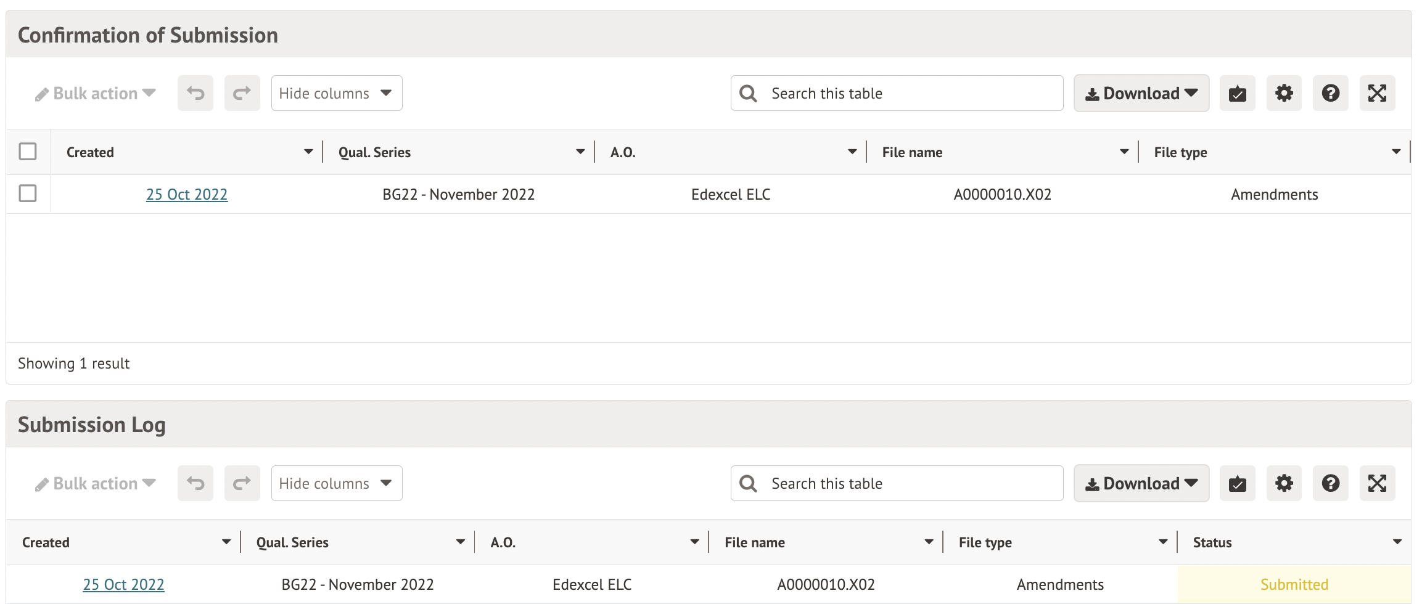Open 25 Oct 2022 link in Submission Log
1422x604 pixels.
point(123,585)
